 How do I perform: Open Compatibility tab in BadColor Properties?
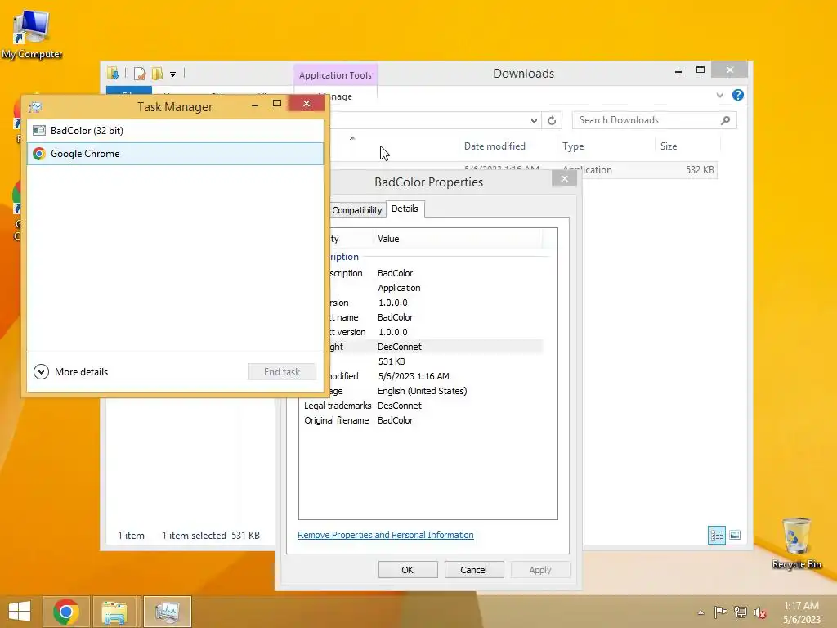point(356,210)
